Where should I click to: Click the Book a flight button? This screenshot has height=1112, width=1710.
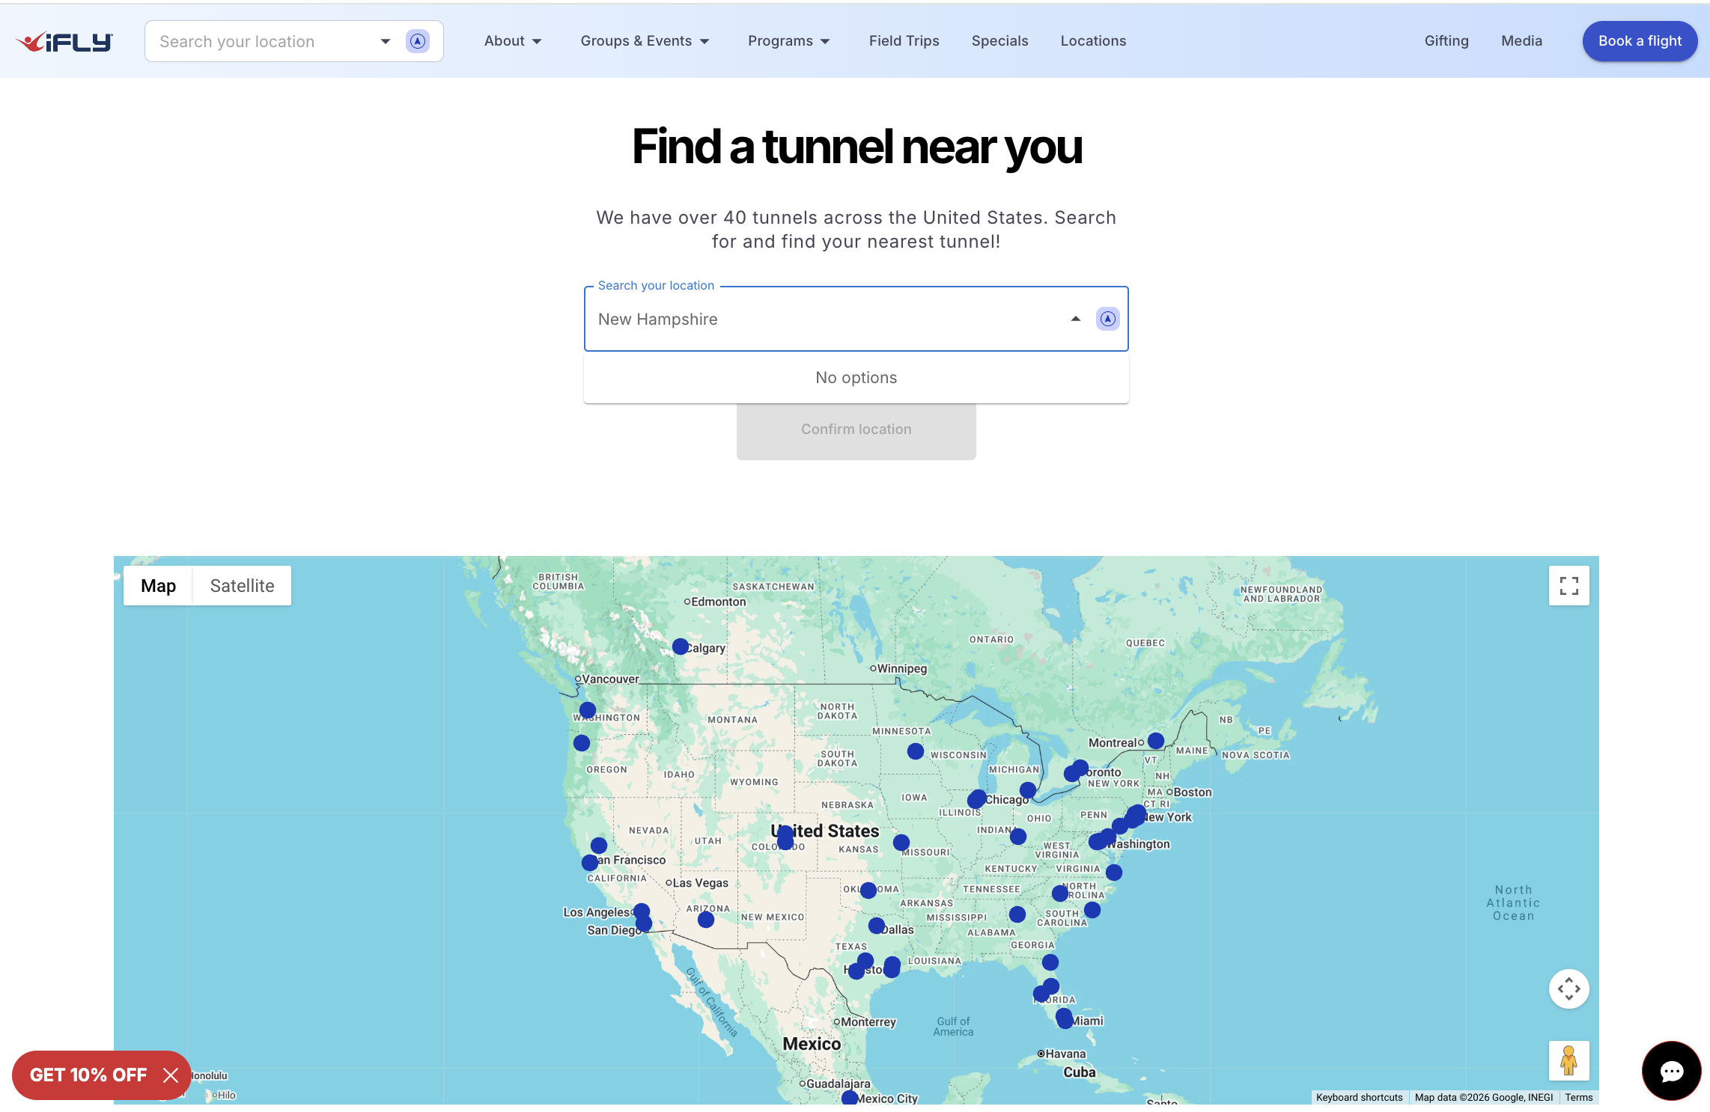1640,41
